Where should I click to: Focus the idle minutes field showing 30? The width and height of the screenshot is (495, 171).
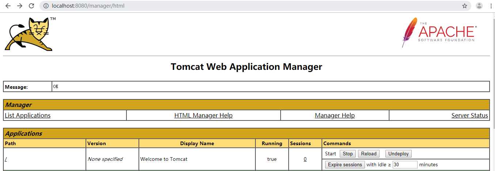tap(405, 165)
